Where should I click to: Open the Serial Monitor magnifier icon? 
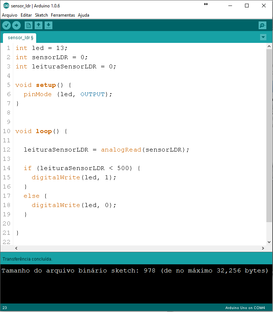(x=262, y=25)
